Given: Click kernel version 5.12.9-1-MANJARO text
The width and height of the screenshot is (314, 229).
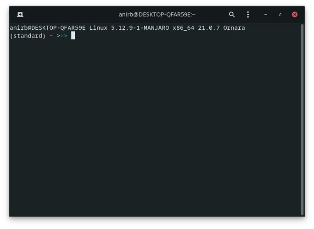Looking at the screenshot, I should click(140, 28).
